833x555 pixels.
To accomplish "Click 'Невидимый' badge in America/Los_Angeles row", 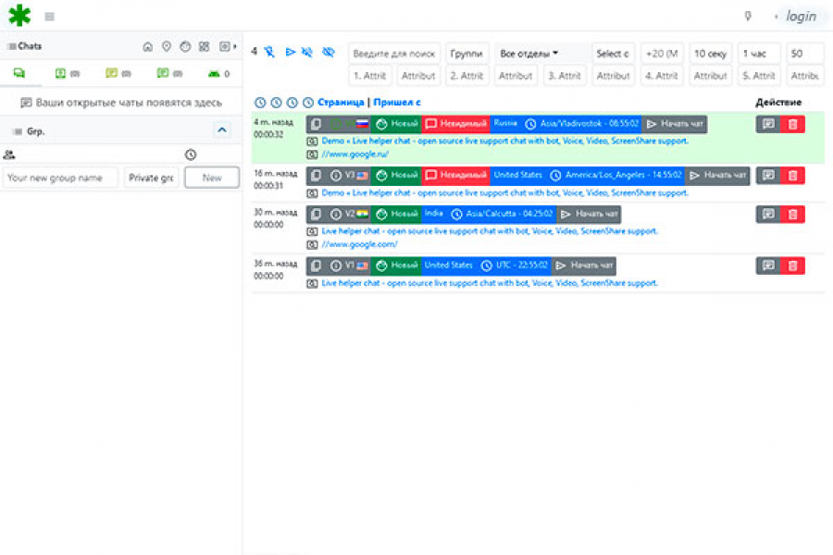I will tap(455, 175).
